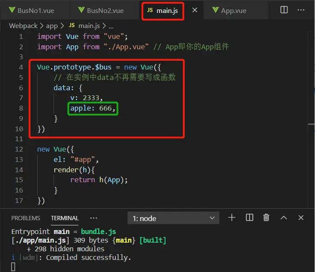Screen dimensions: 315x272
Task: Click the Vue icon on BusNo1.vue tab
Action: coord(12,10)
